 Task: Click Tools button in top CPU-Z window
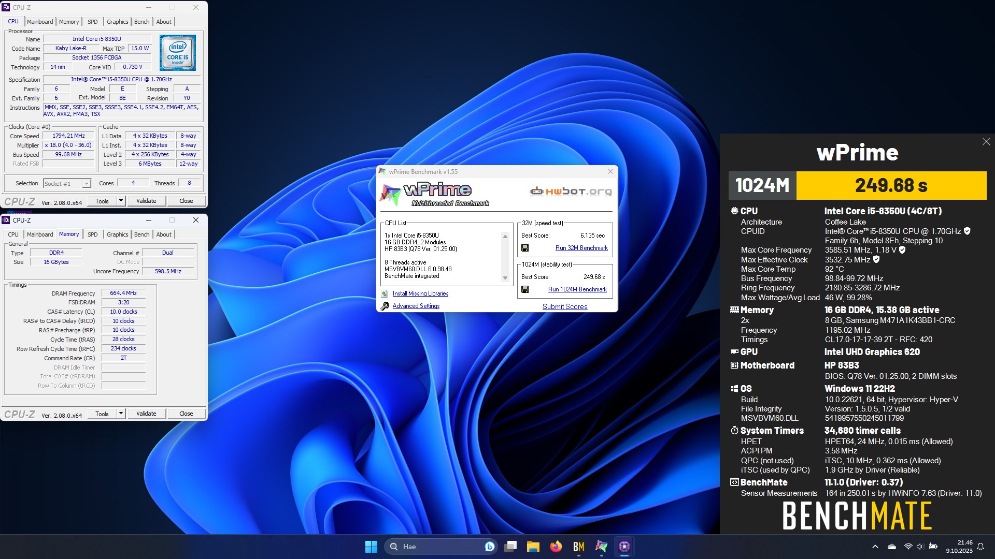click(x=102, y=201)
